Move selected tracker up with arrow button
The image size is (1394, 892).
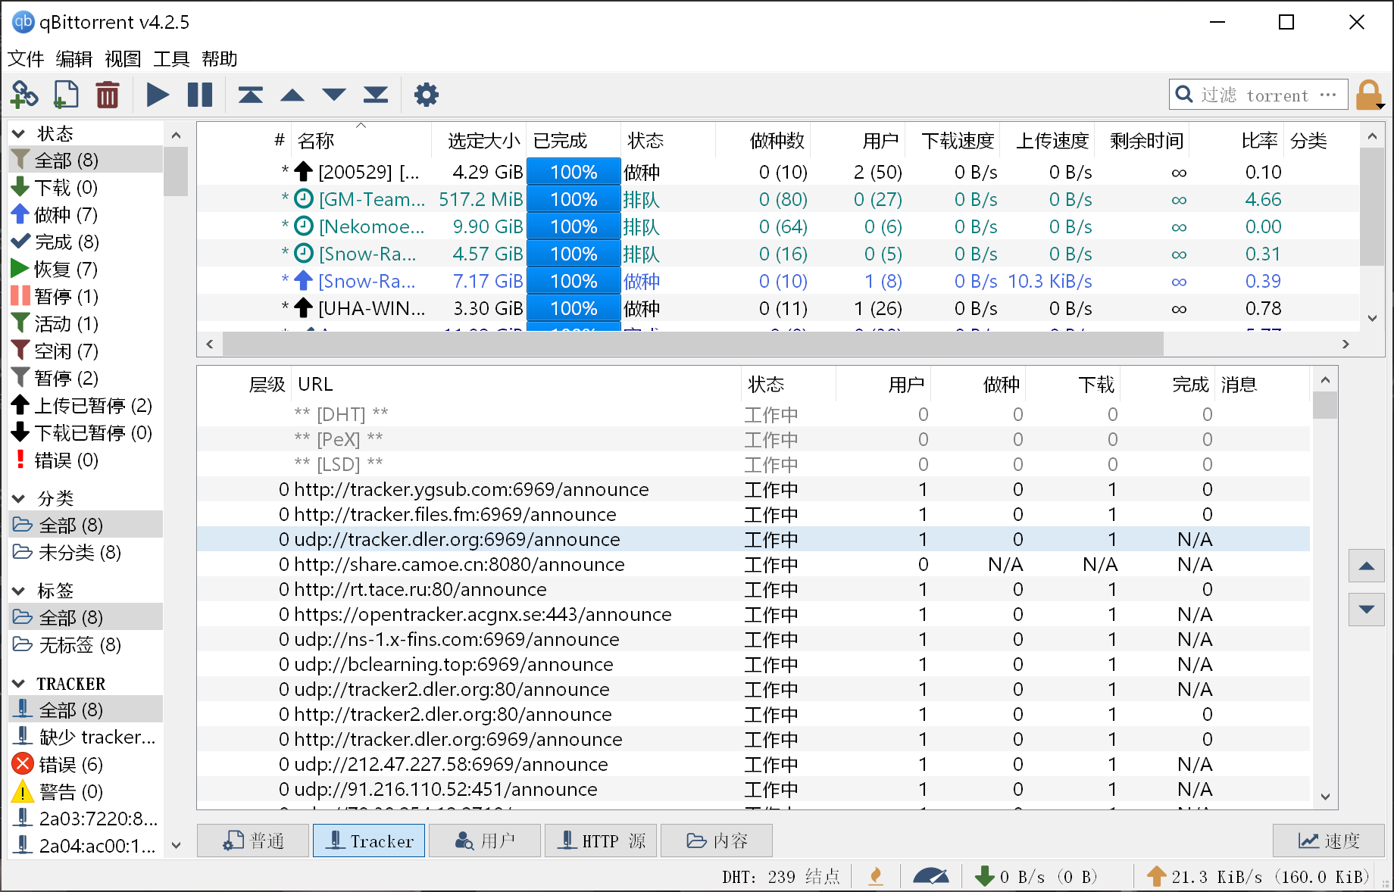[1367, 566]
